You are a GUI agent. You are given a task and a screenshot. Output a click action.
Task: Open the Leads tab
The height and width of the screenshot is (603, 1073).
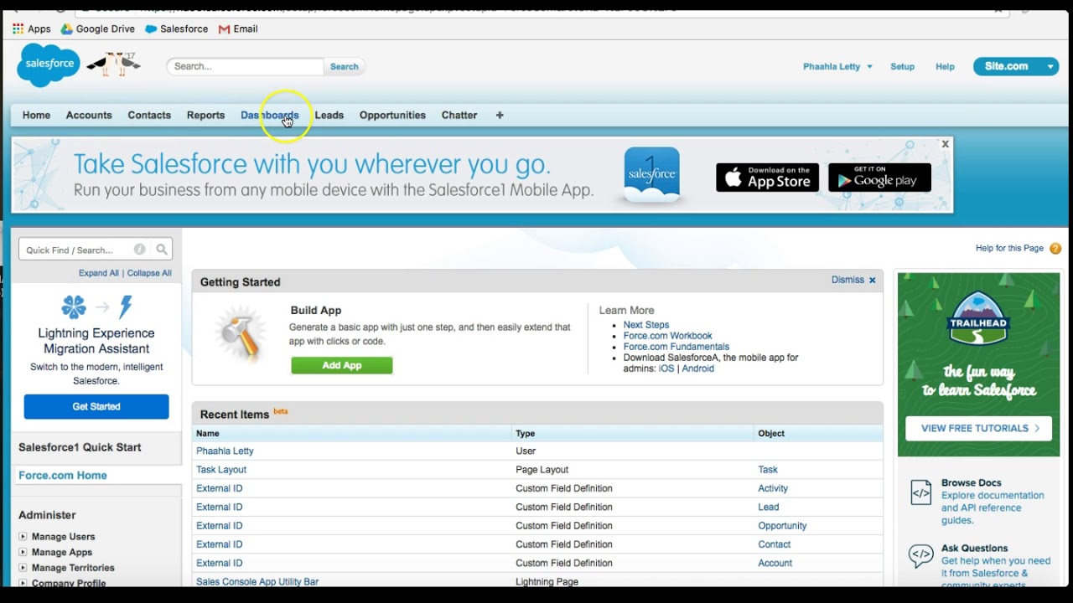pyautogui.click(x=329, y=116)
